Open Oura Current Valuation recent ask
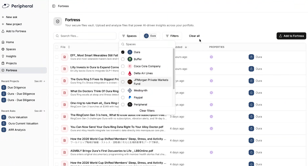 (x=23, y=123)
